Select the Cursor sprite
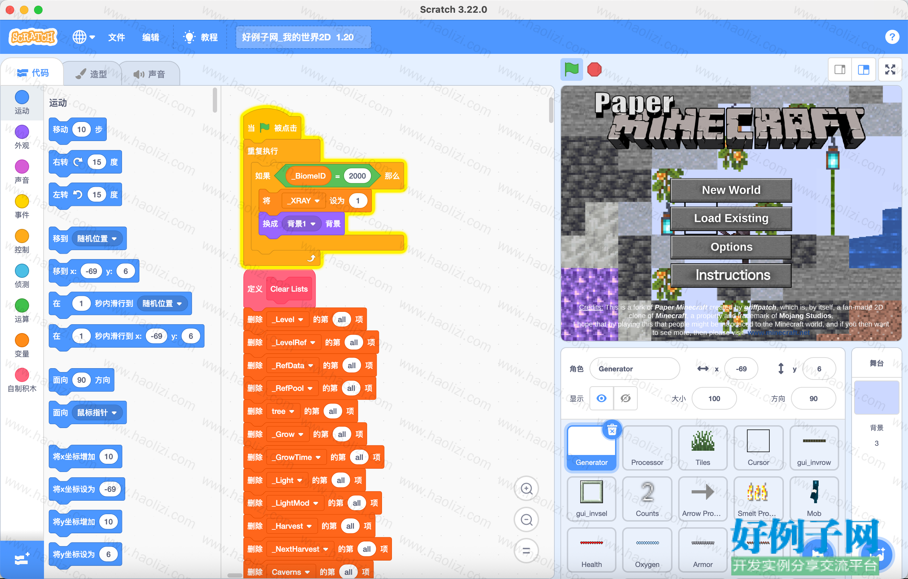The width and height of the screenshot is (908, 579). point(758,448)
